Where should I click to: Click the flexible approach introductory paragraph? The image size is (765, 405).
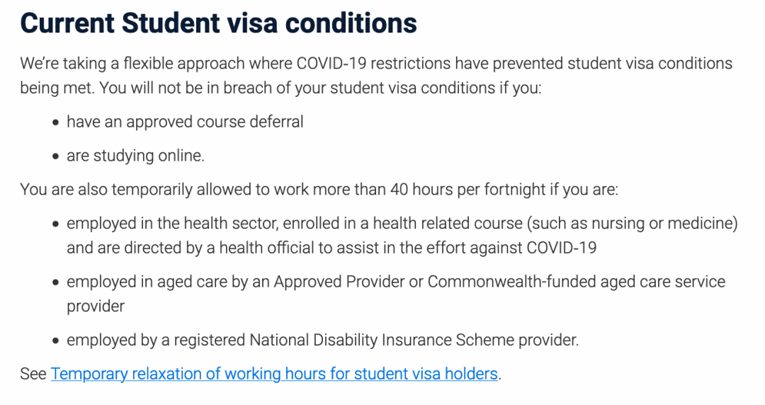pyautogui.click(x=376, y=76)
